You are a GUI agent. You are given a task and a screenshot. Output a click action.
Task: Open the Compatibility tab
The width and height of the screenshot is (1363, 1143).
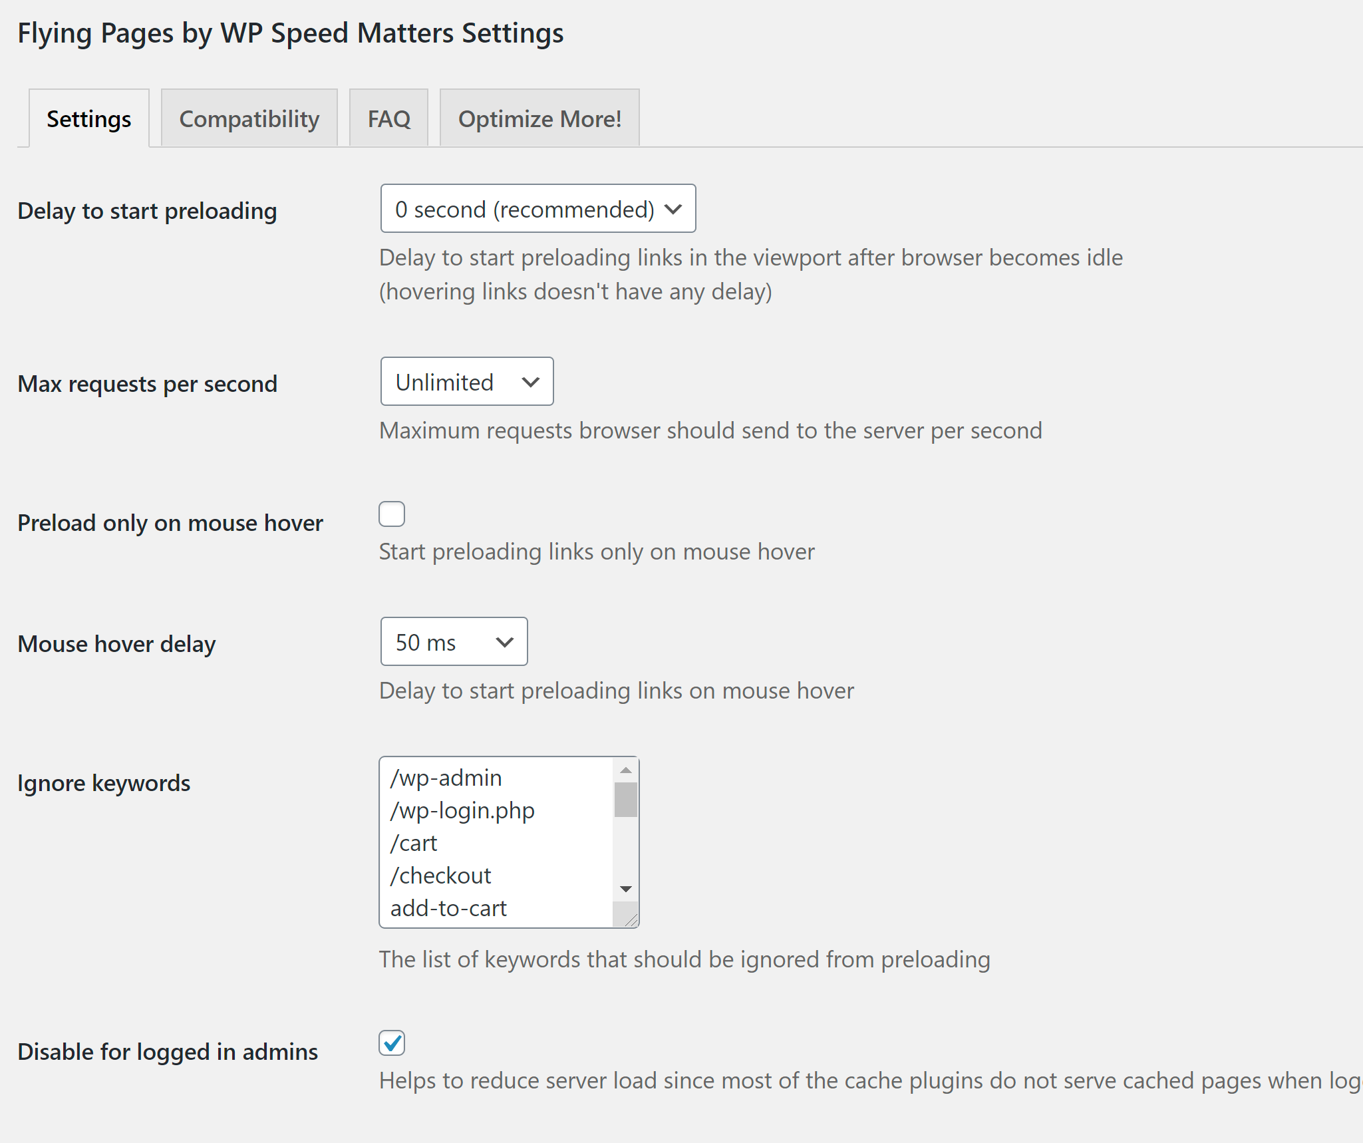click(x=249, y=119)
